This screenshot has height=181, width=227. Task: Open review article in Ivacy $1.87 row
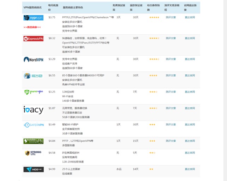[x=171, y=108]
